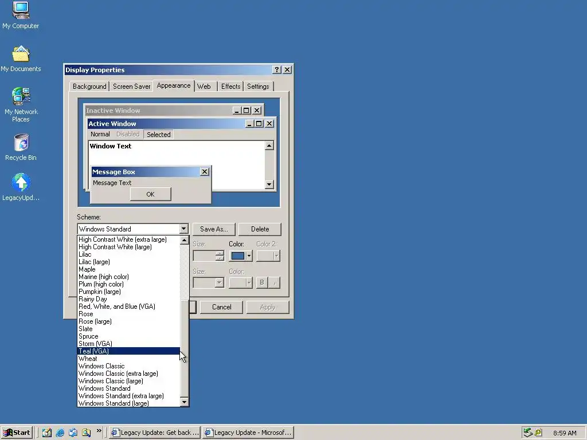Expand the quick launch overflow chevron

pos(99,431)
